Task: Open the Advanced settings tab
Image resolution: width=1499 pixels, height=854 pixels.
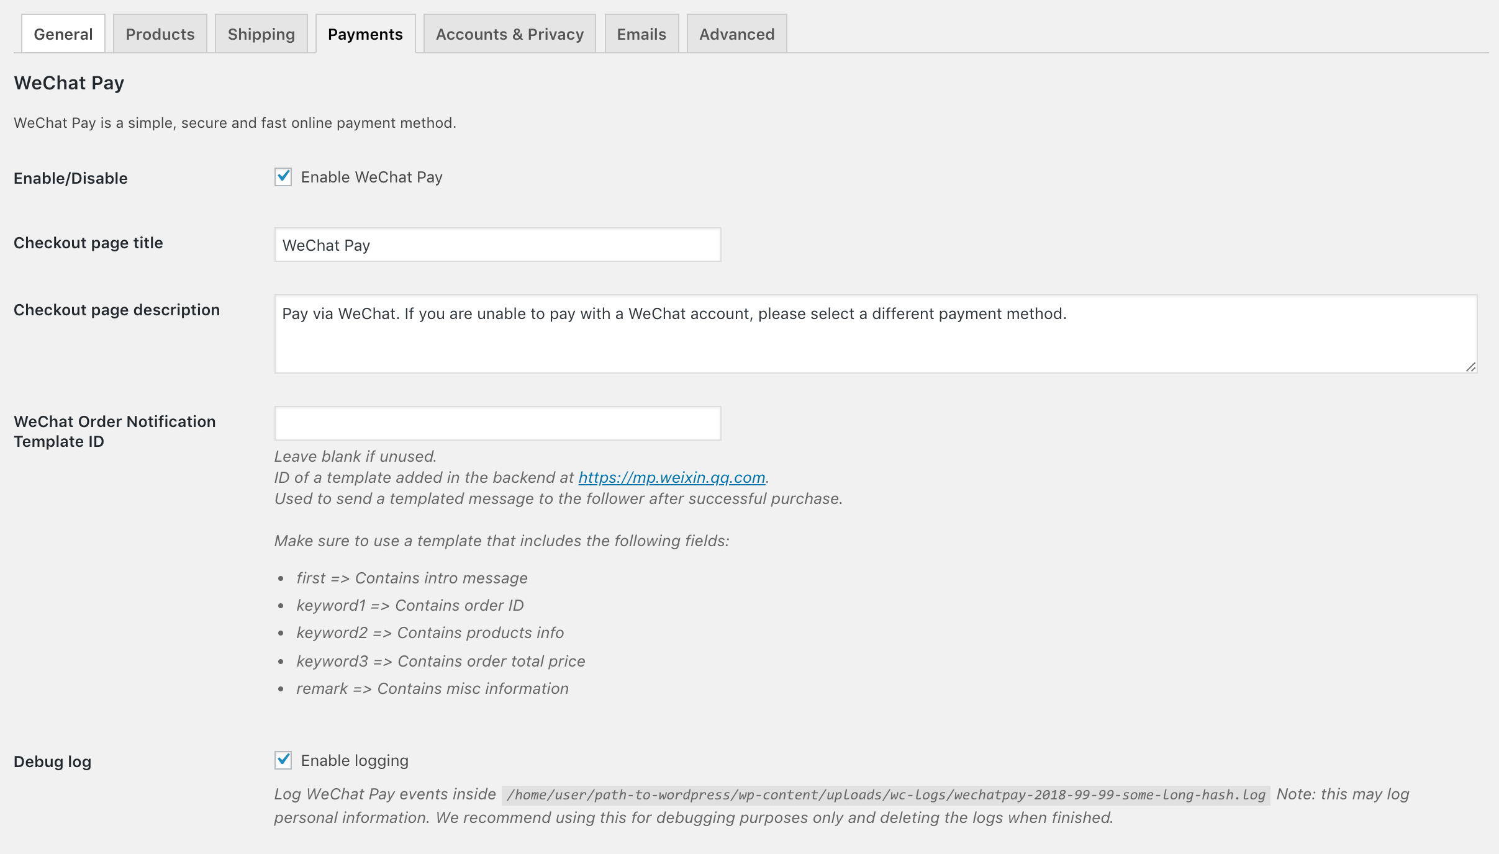Action: 737,34
